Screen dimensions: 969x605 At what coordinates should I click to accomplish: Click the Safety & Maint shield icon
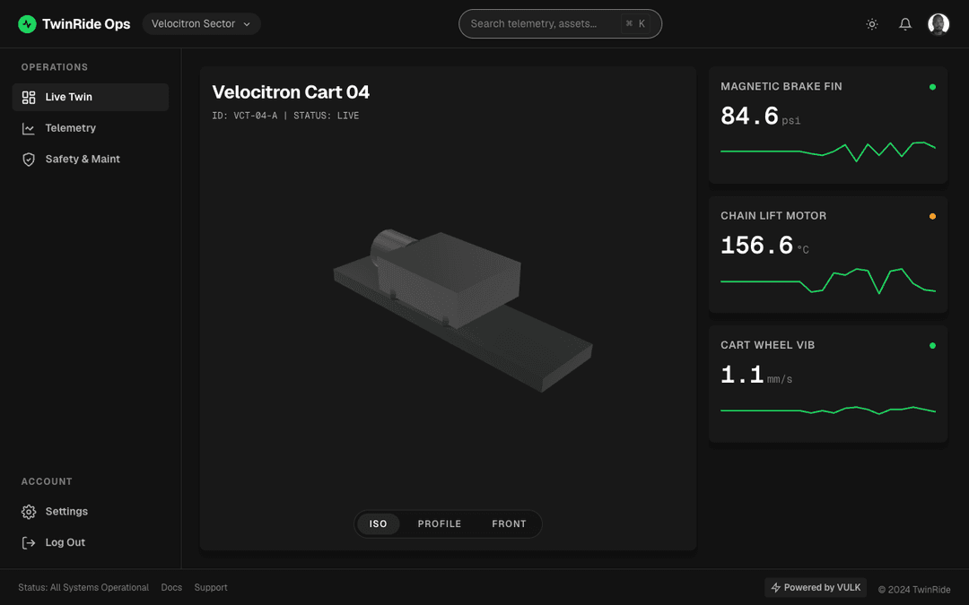(29, 160)
